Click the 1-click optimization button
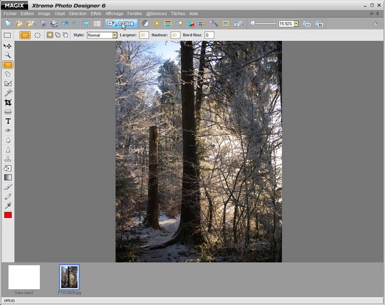385x305 pixels. tap(121, 23)
